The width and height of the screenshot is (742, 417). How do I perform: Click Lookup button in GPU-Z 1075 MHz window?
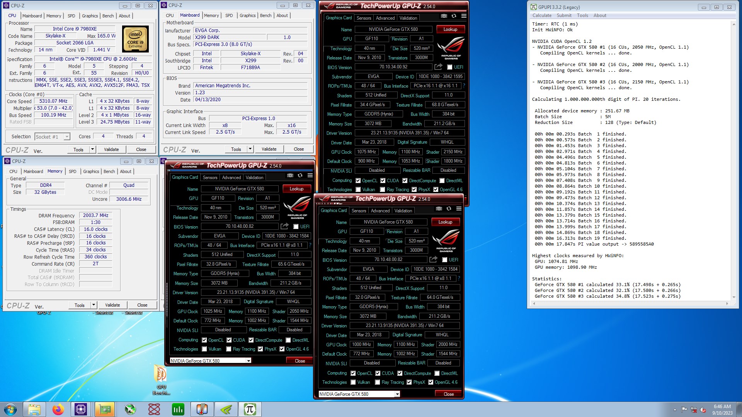[450, 29]
